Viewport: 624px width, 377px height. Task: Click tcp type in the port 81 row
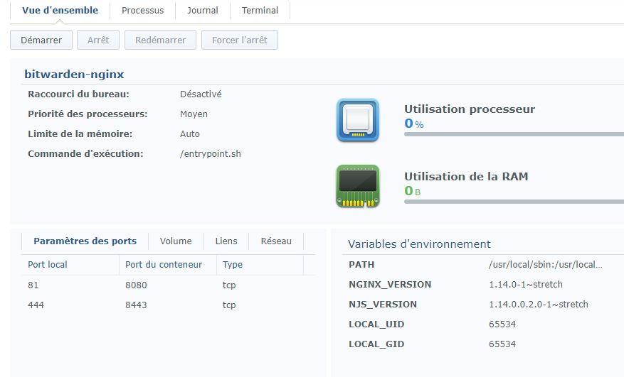tap(229, 285)
